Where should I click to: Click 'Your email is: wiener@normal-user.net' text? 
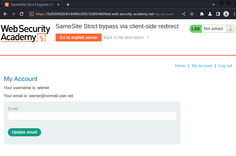[x=38, y=96]
